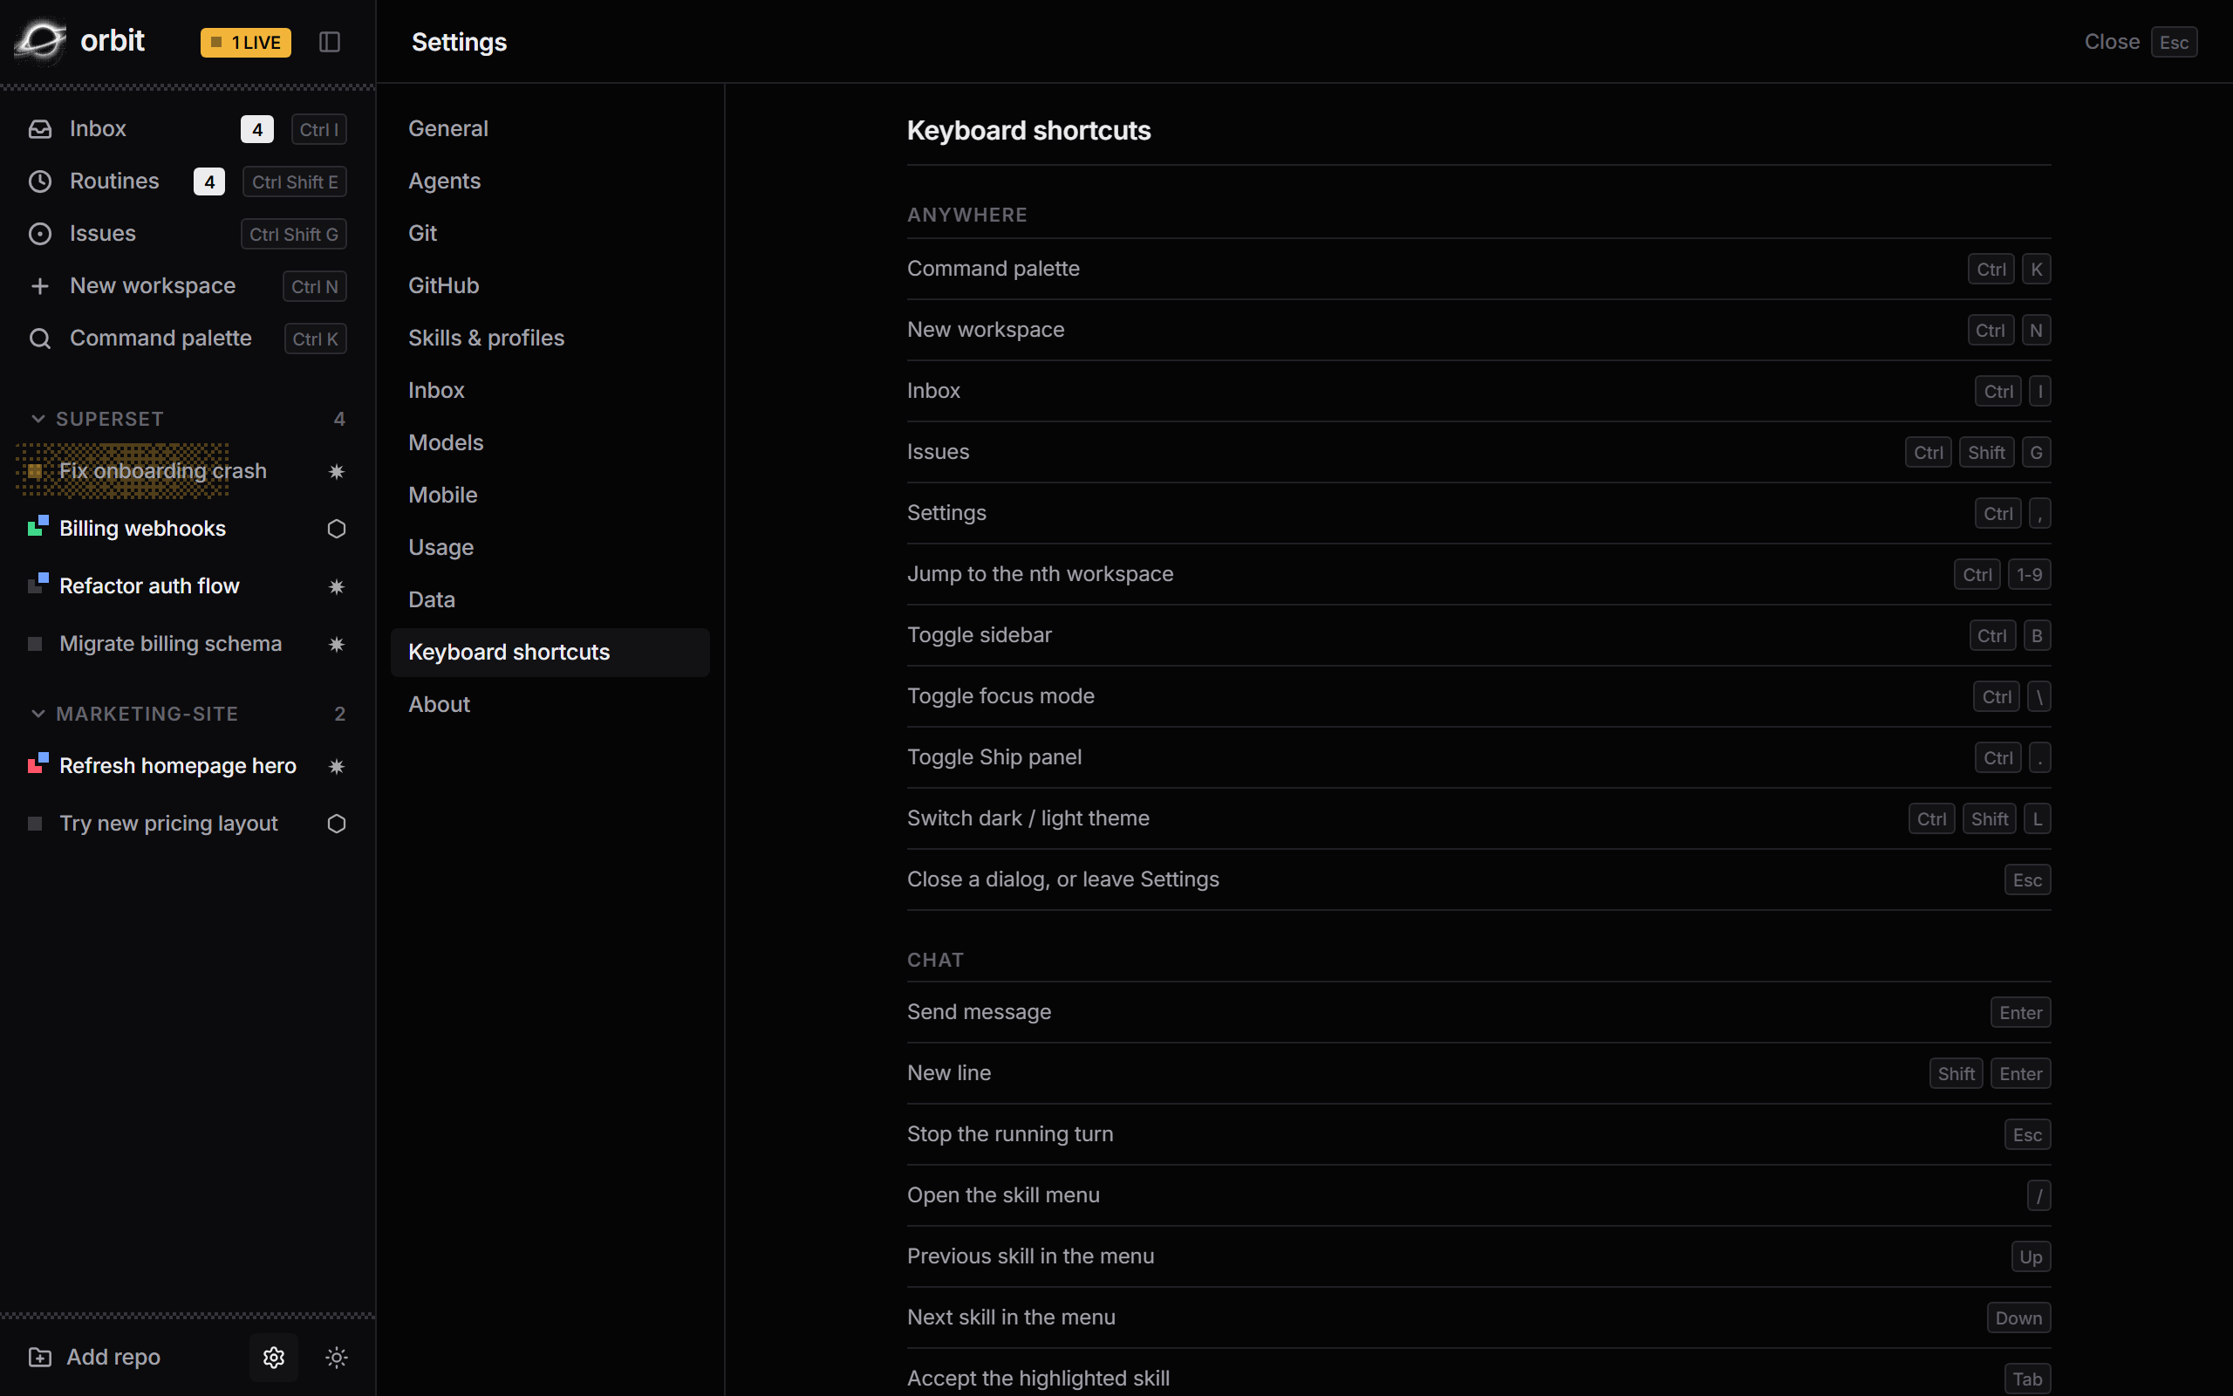Open the Try new pricing layout workspace
Image resolution: width=2233 pixels, height=1396 pixels.
pos(188,823)
